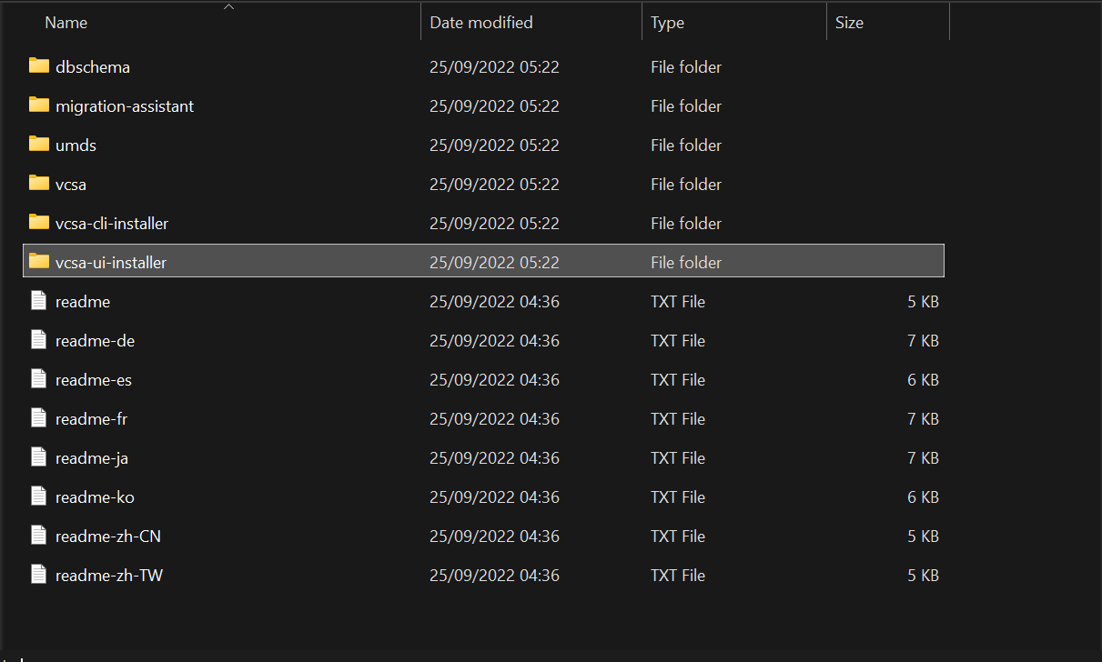Viewport: 1102px width, 662px height.
Task: Click the date modified of readme-zh-CN
Action: [x=494, y=537]
